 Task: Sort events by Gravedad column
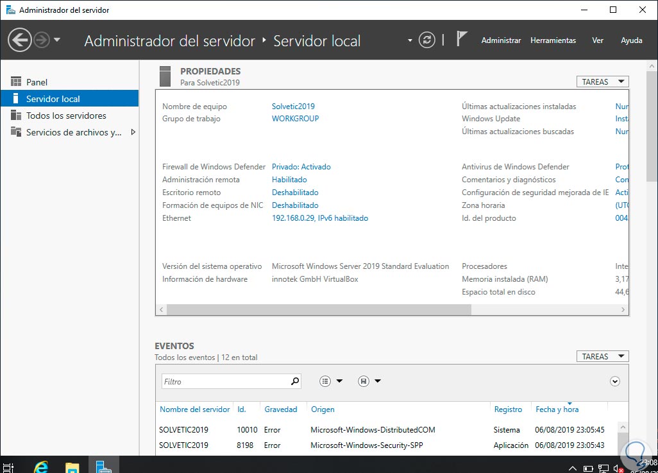pyautogui.click(x=281, y=409)
